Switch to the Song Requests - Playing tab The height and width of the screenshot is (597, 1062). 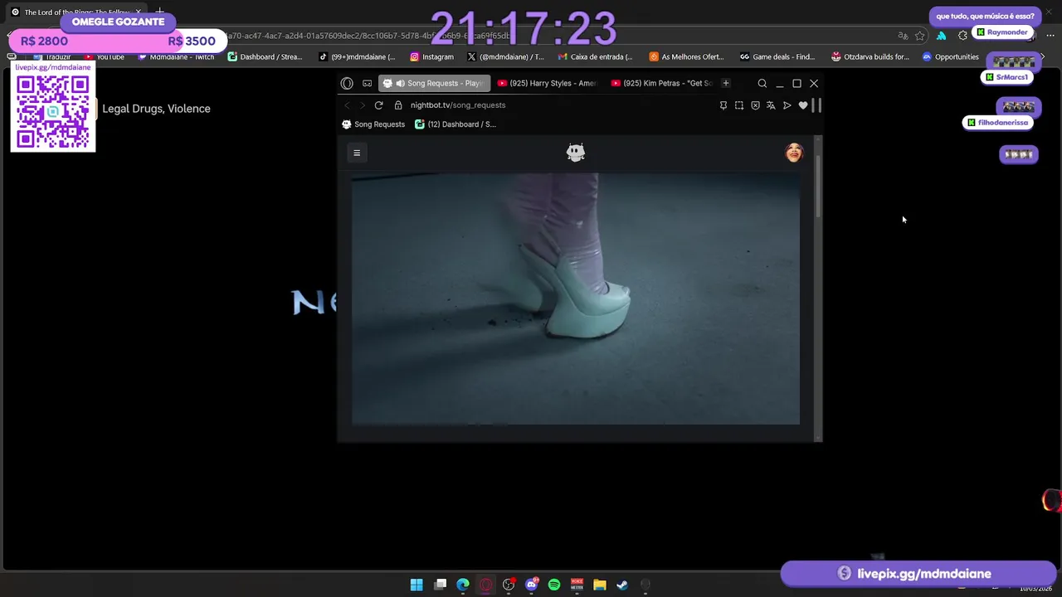point(435,83)
